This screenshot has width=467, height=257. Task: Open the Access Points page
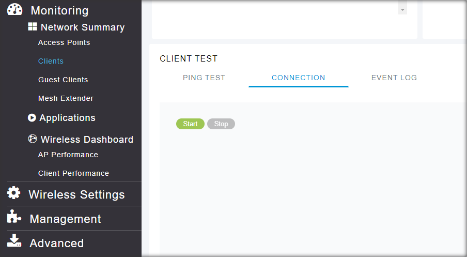click(64, 42)
